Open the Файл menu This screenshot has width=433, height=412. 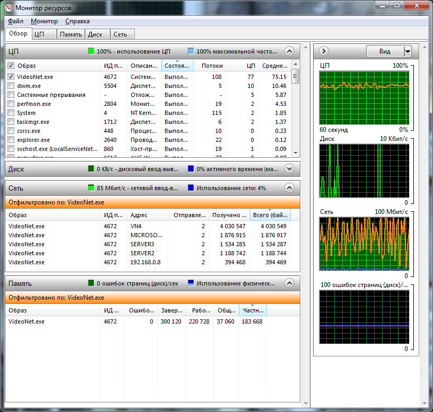[15, 21]
